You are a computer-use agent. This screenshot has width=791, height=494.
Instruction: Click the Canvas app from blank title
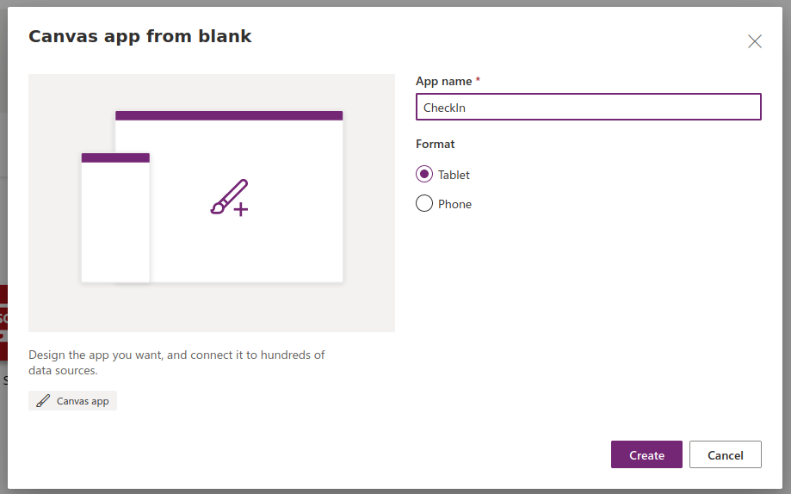click(139, 36)
